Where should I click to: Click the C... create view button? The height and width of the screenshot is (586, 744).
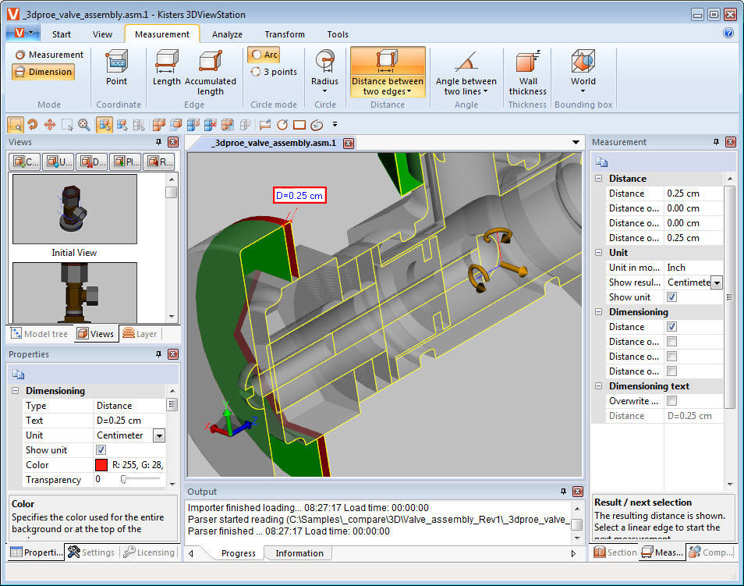click(25, 162)
